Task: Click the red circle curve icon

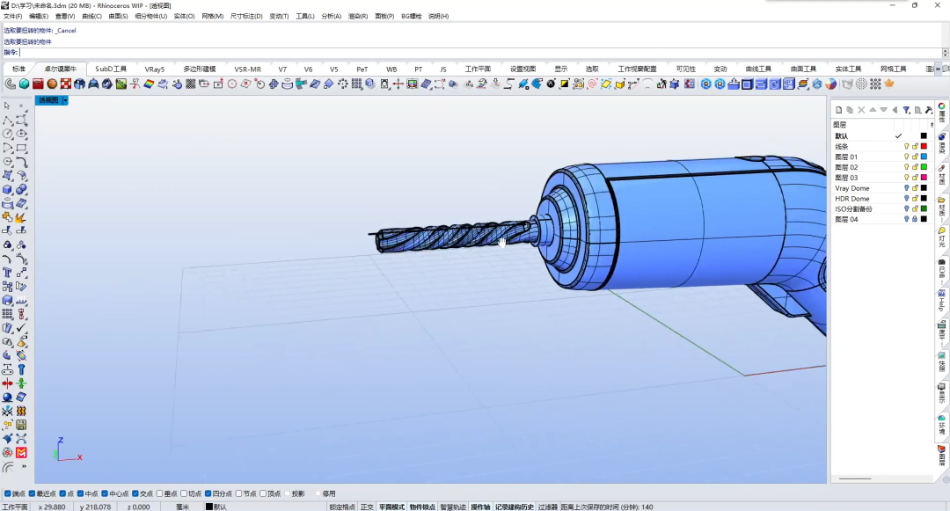Action: (232, 84)
